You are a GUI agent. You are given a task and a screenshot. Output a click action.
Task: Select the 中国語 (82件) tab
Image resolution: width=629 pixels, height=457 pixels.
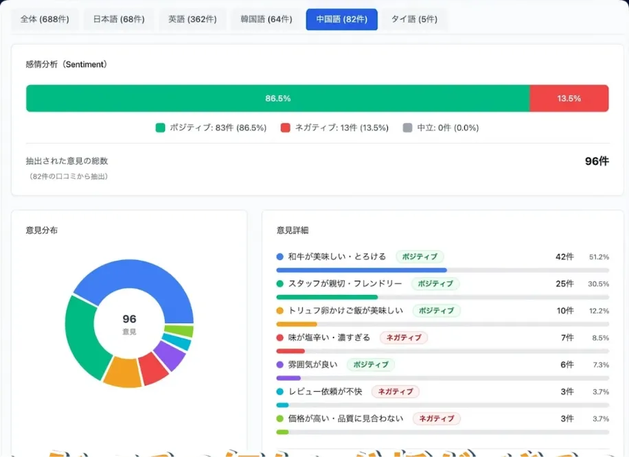coord(341,19)
